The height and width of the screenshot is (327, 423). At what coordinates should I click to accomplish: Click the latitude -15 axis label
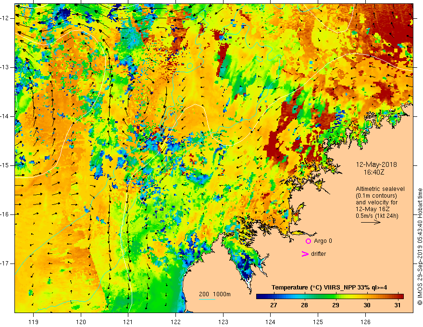pyautogui.click(x=5, y=165)
